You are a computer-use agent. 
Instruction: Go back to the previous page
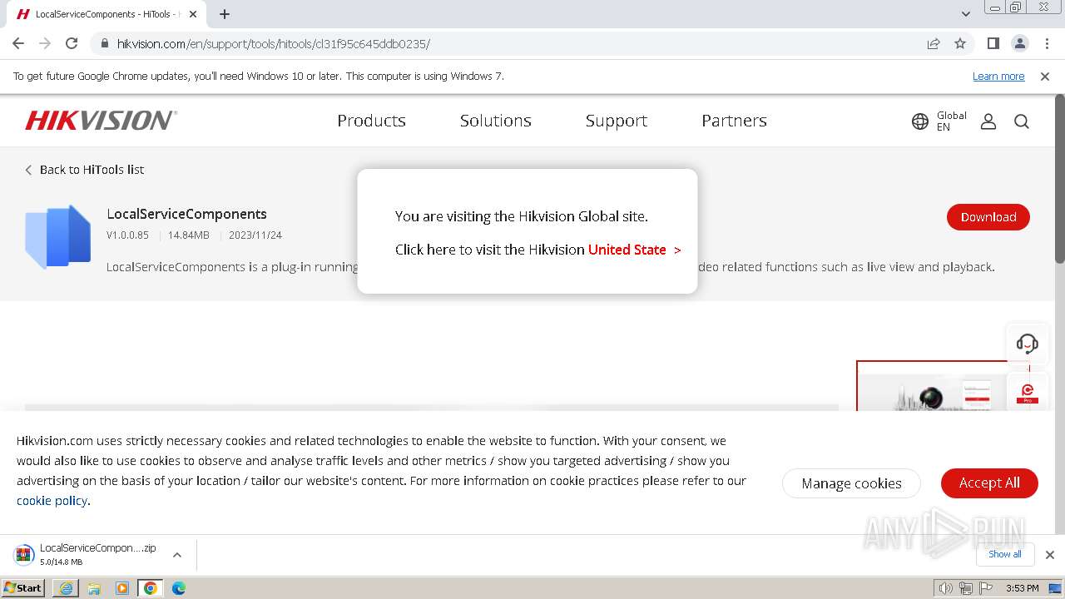pos(18,43)
